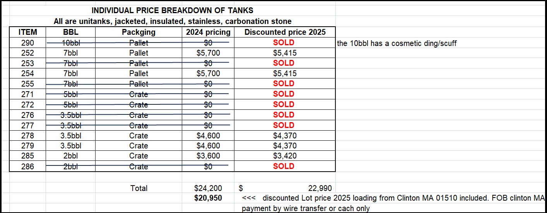Select the 'Total' label cell
The image size is (547, 213).
pyautogui.click(x=138, y=188)
